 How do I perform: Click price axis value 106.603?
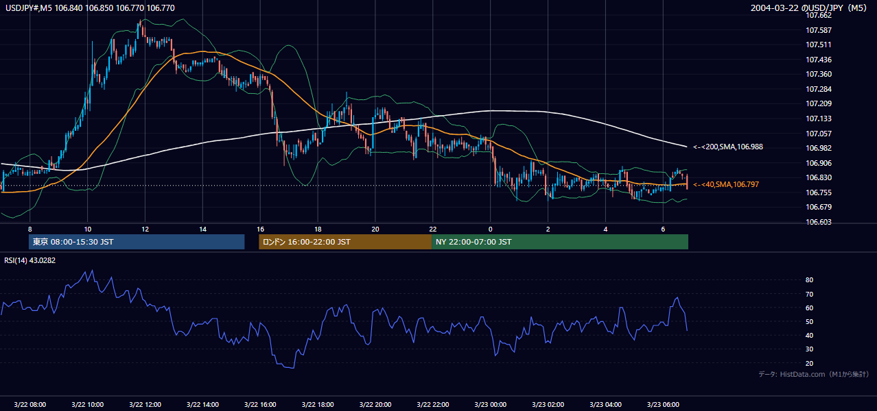tap(819, 222)
